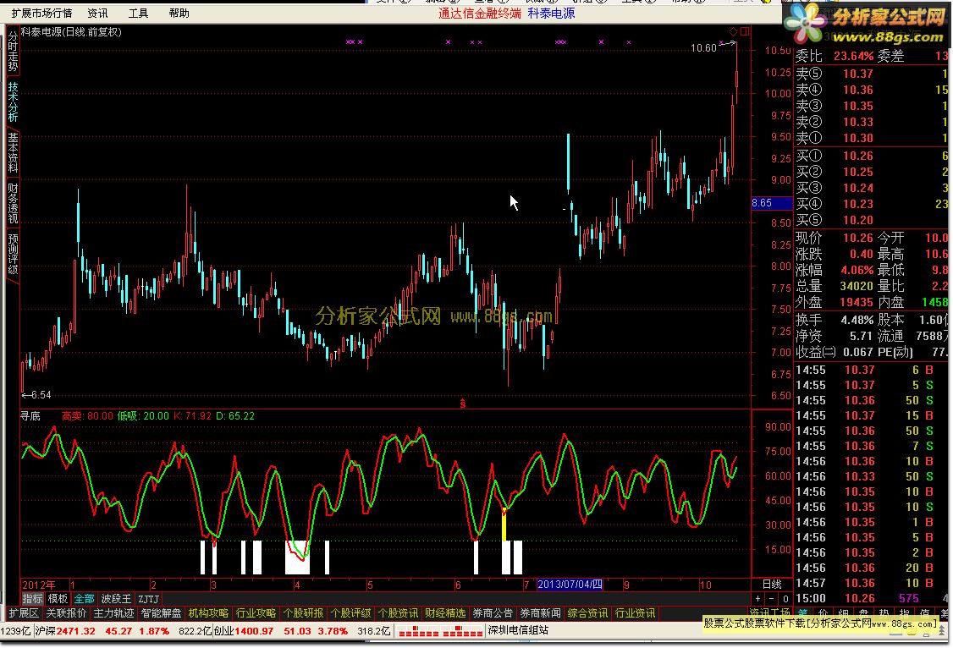Click the 寻底 indicator name label

pyautogui.click(x=30, y=416)
